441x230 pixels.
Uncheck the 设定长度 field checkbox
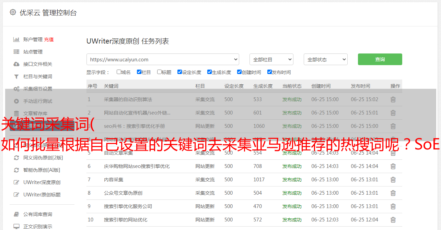[179, 72]
